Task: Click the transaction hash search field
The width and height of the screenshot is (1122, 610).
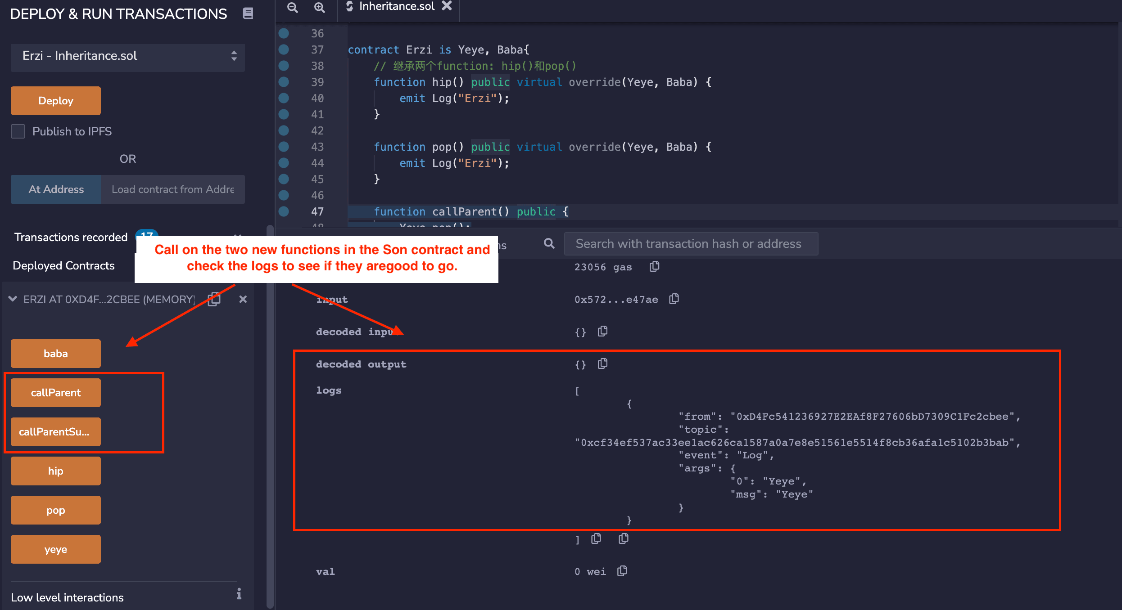Action: [691, 244]
